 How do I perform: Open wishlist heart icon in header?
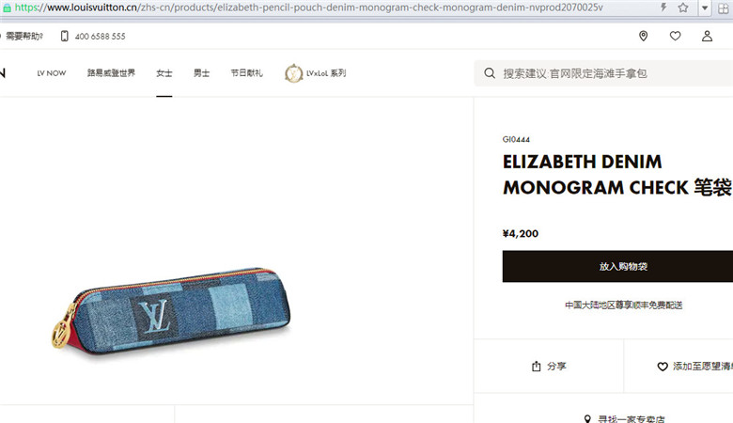(675, 36)
